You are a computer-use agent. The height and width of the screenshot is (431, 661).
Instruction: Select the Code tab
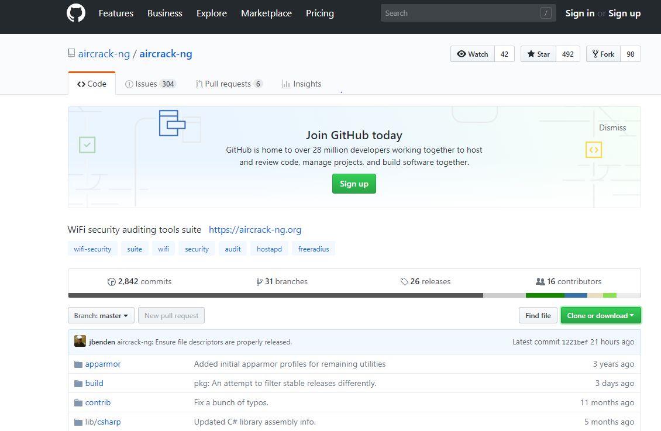92,84
